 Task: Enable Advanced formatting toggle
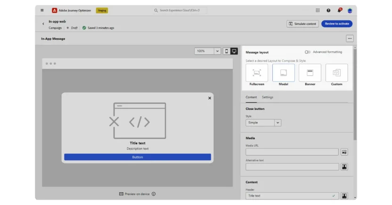pos(308,52)
